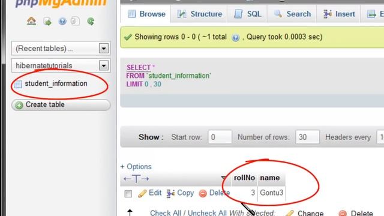Screen dimensions: 384x216
Task: Click the SELECT keyword in query
Action: [x=139, y=67]
